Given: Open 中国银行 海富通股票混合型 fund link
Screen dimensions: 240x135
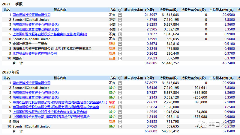Looking at the screenshot, I should (51, 117).
